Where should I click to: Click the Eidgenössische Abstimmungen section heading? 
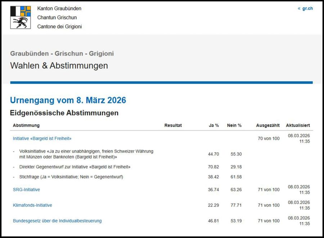pyautogui.click(x=64, y=113)
